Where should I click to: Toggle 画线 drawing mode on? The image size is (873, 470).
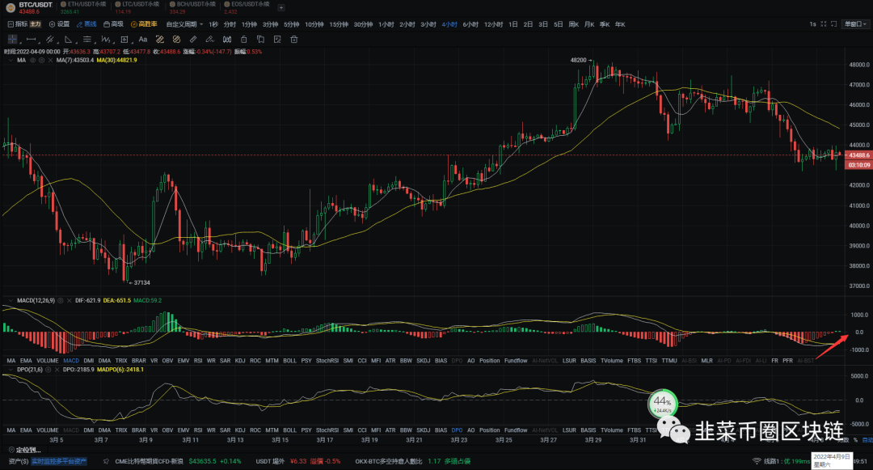pos(90,24)
